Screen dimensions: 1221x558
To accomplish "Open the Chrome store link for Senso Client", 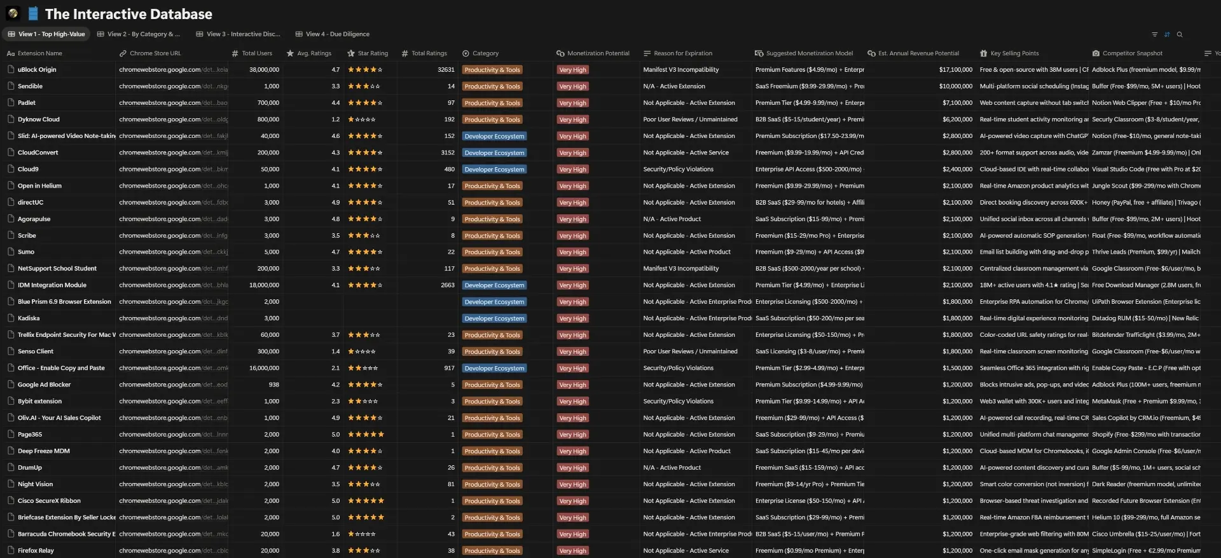I will (x=173, y=351).
